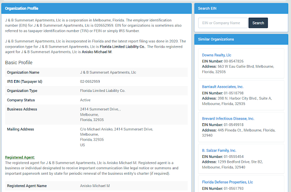Open Florida Defense Properties, Llc link
Image resolution: width=291 pixels, height=192 pixels.
(x=227, y=182)
